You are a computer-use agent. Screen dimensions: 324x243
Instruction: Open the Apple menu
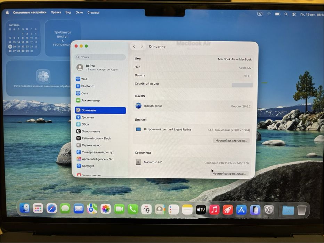[7, 12]
